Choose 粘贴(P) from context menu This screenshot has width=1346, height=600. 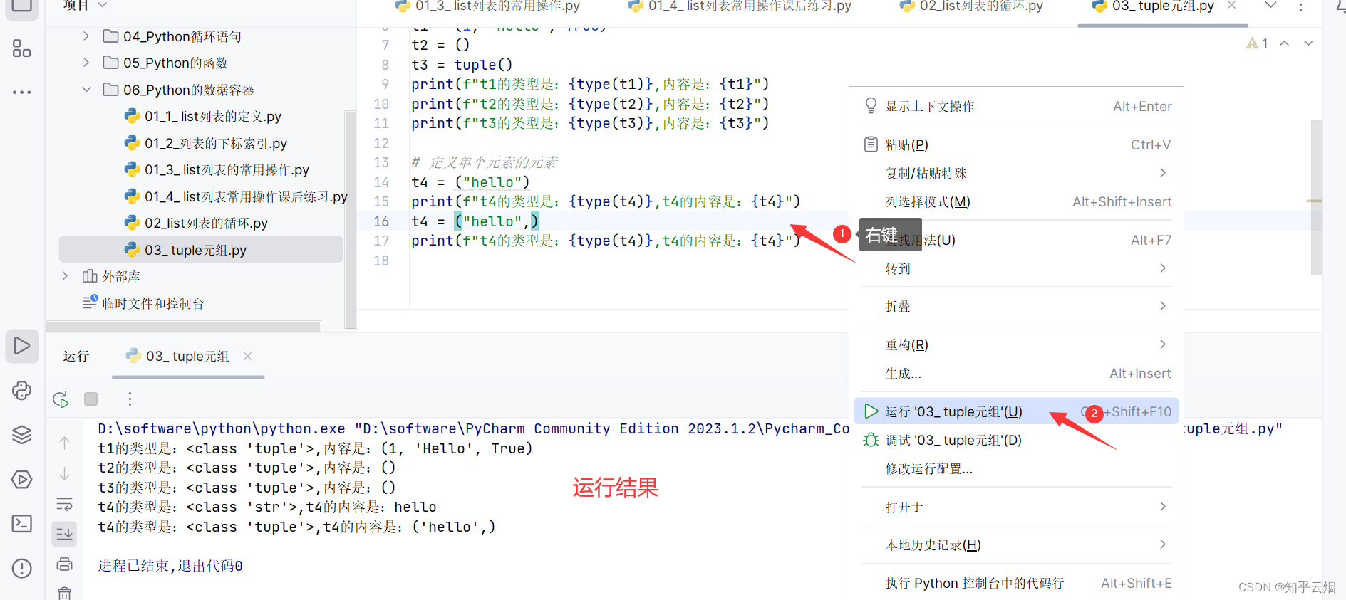(1016, 144)
